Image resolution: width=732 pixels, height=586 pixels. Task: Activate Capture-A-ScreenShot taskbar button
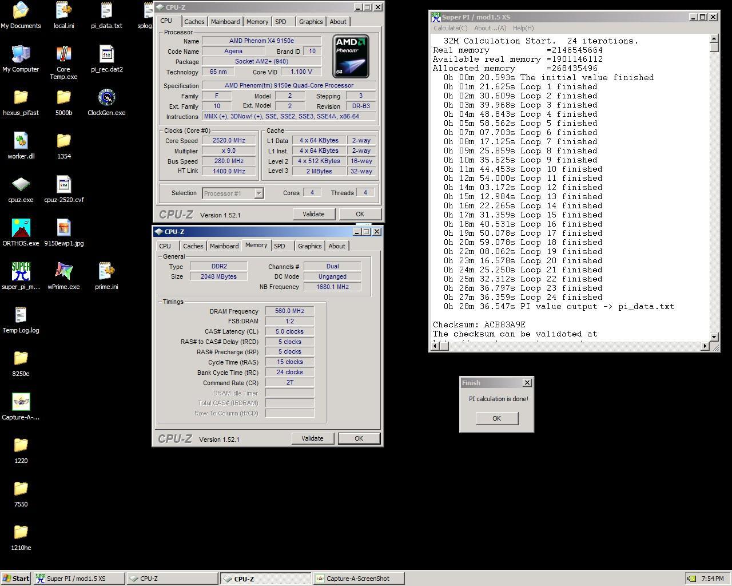(359, 579)
